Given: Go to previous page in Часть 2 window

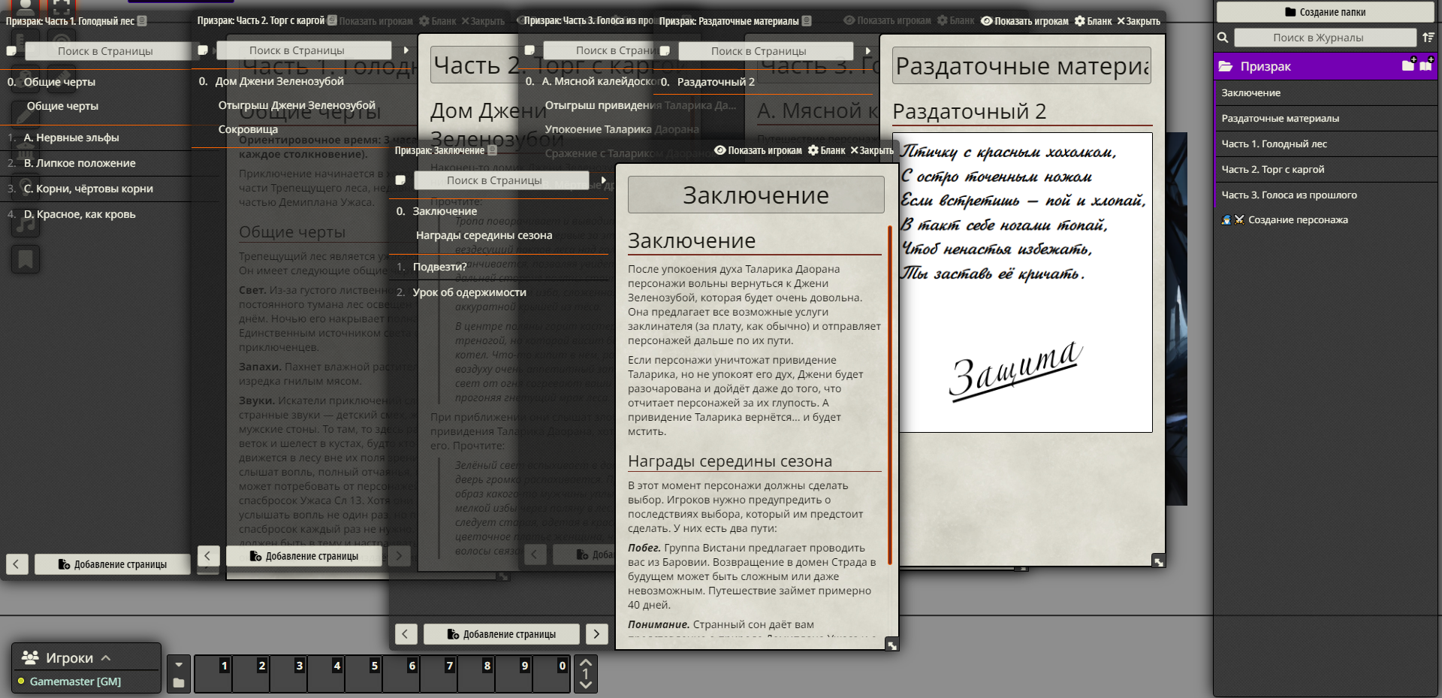Looking at the screenshot, I should pos(208,556).
